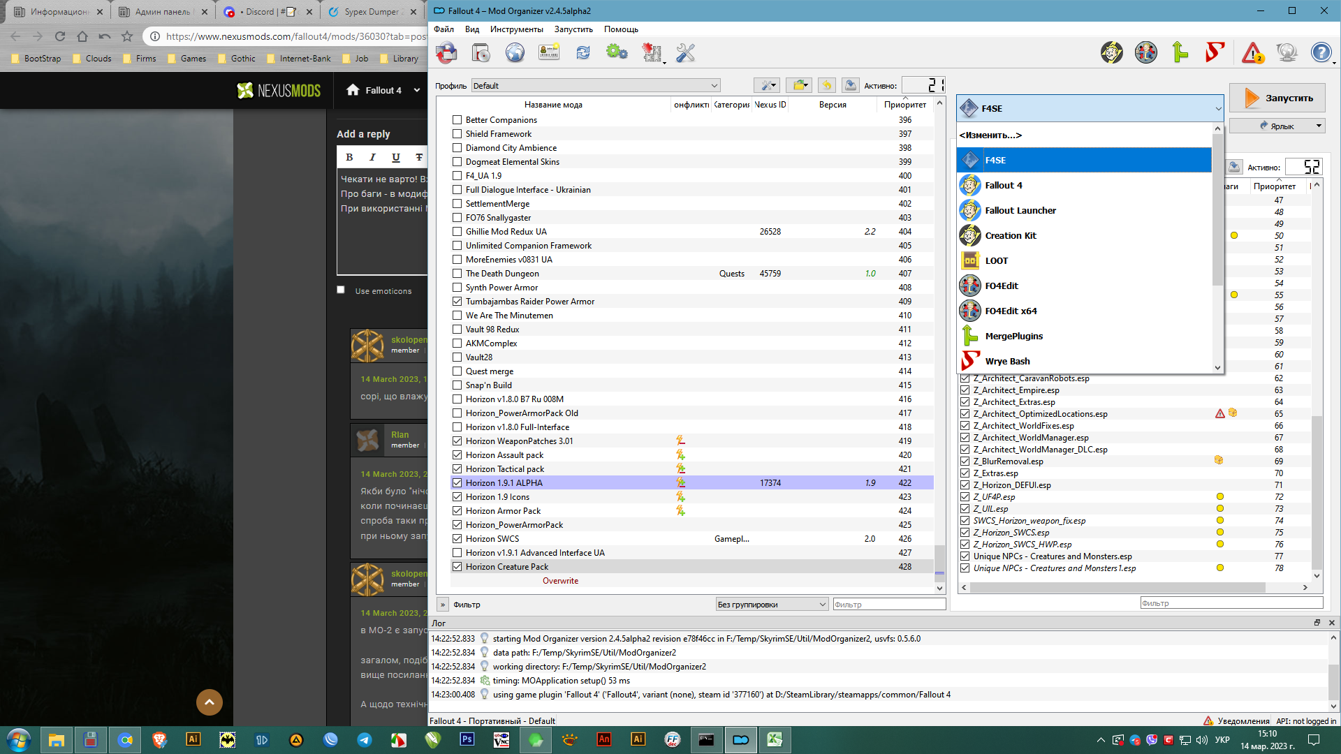1341x754 pixels.
Task: Open the grouping dropdown under mod list
Action: pyautogui.click(x=772, y=605)
